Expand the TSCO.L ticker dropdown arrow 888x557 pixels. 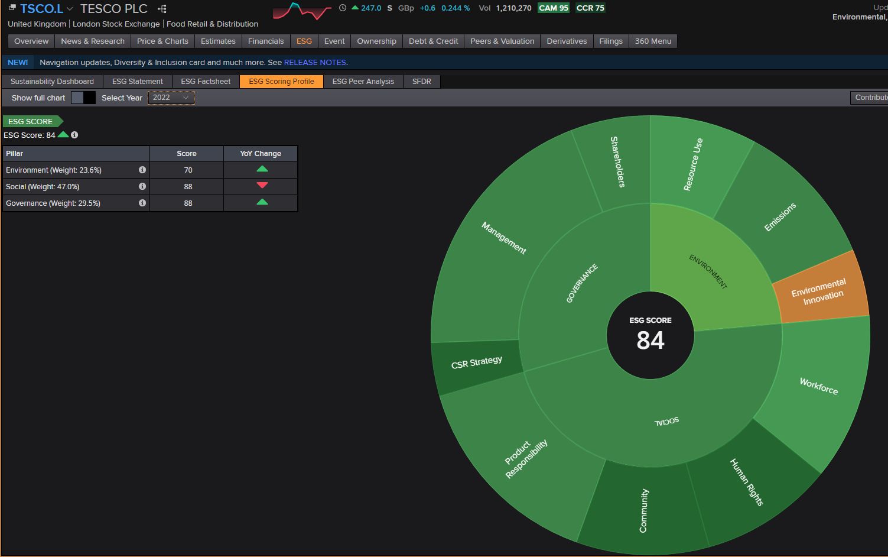tap(70, 9)
